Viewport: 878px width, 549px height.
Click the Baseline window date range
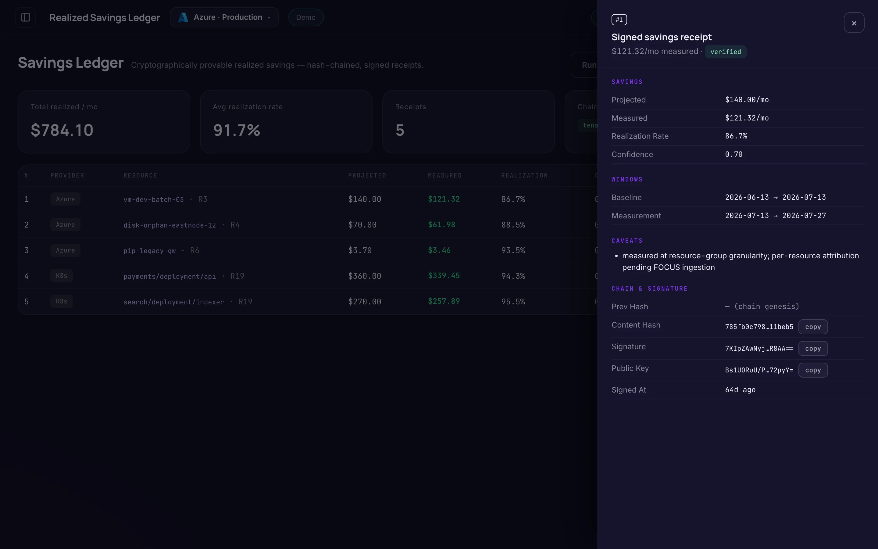[775, 197]
